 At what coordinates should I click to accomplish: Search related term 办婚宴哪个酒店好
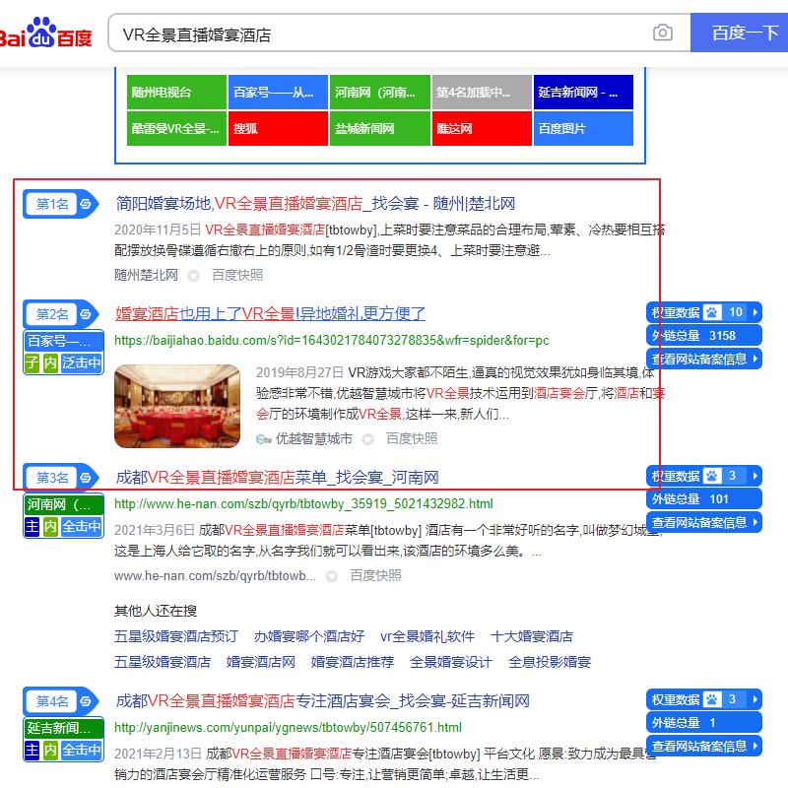point(309,636)
